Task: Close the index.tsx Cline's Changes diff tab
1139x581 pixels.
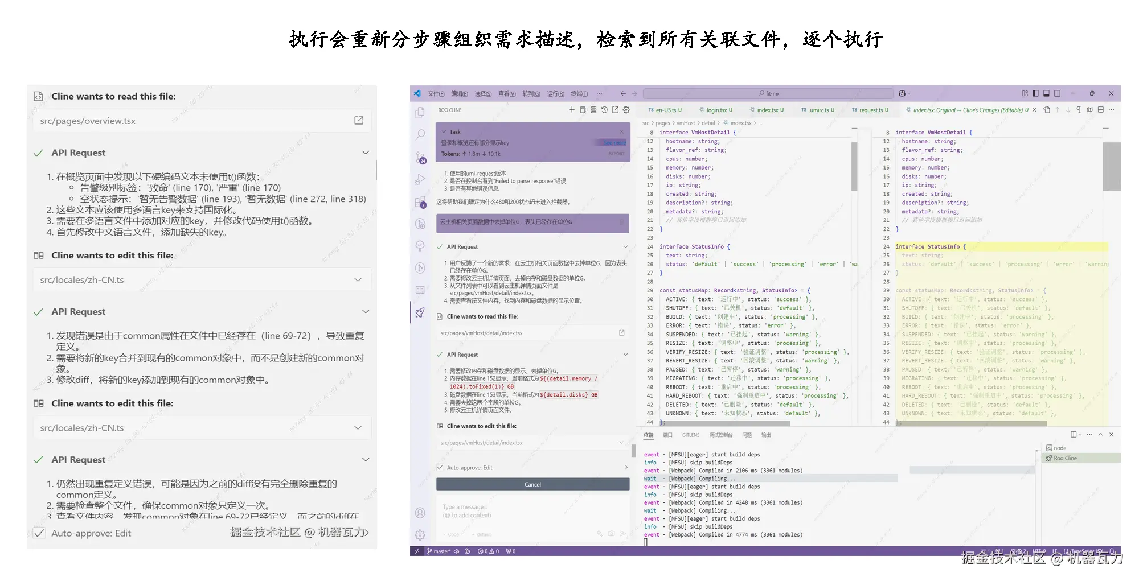Action: [1034, 110]
